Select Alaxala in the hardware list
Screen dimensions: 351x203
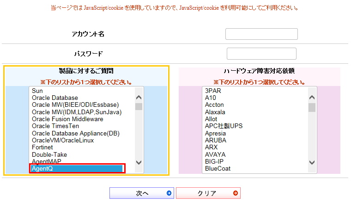pos(215,112)
